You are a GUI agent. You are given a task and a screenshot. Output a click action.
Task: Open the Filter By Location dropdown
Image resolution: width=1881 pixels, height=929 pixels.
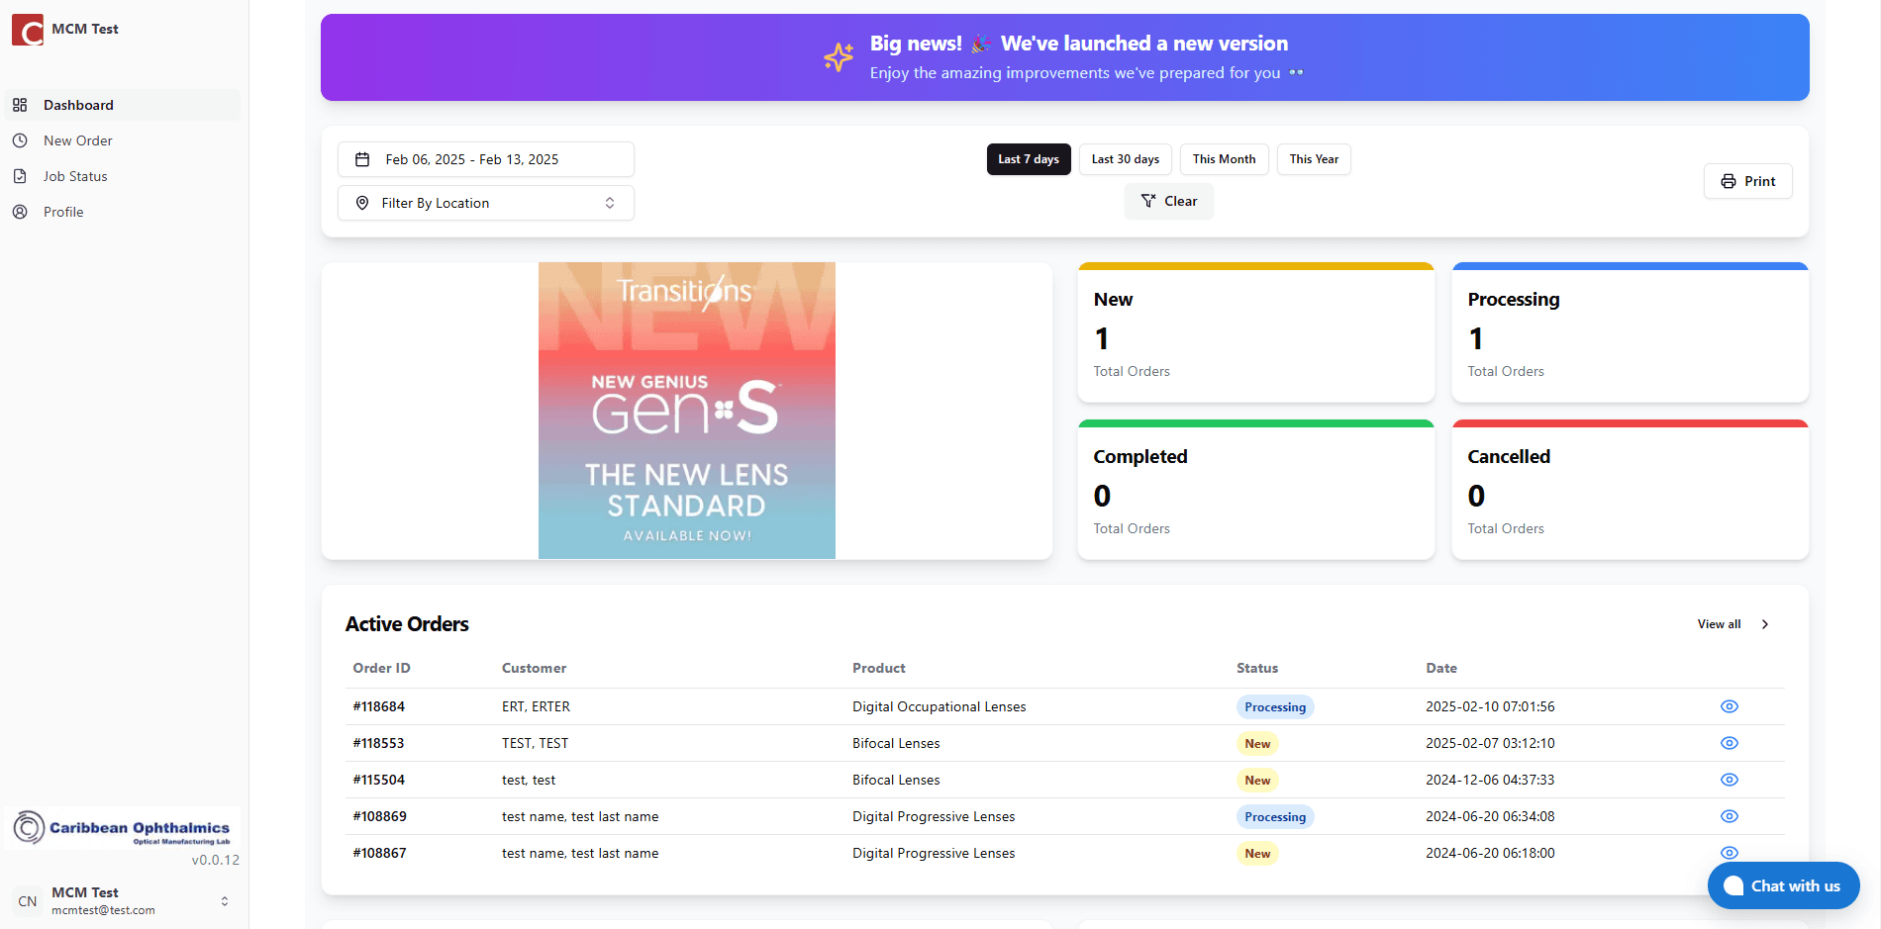pyautogui.click(x=485, y=203)
